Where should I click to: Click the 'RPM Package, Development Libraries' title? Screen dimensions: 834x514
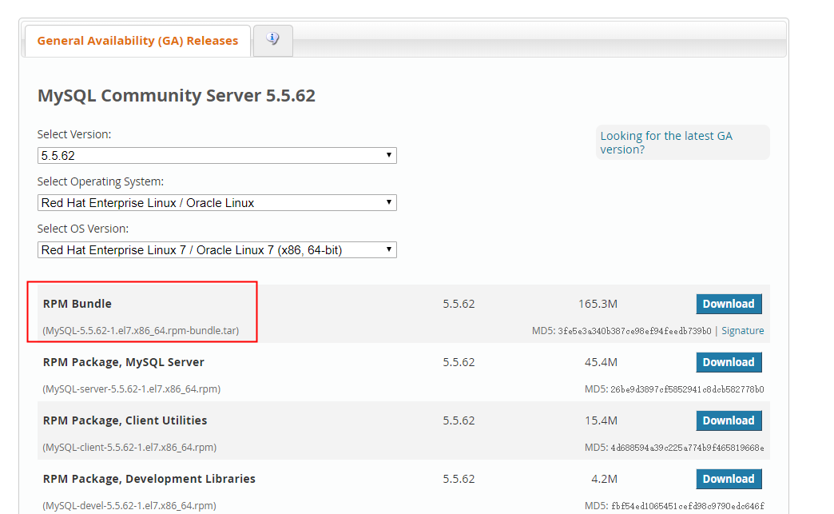tap(149, 479)
